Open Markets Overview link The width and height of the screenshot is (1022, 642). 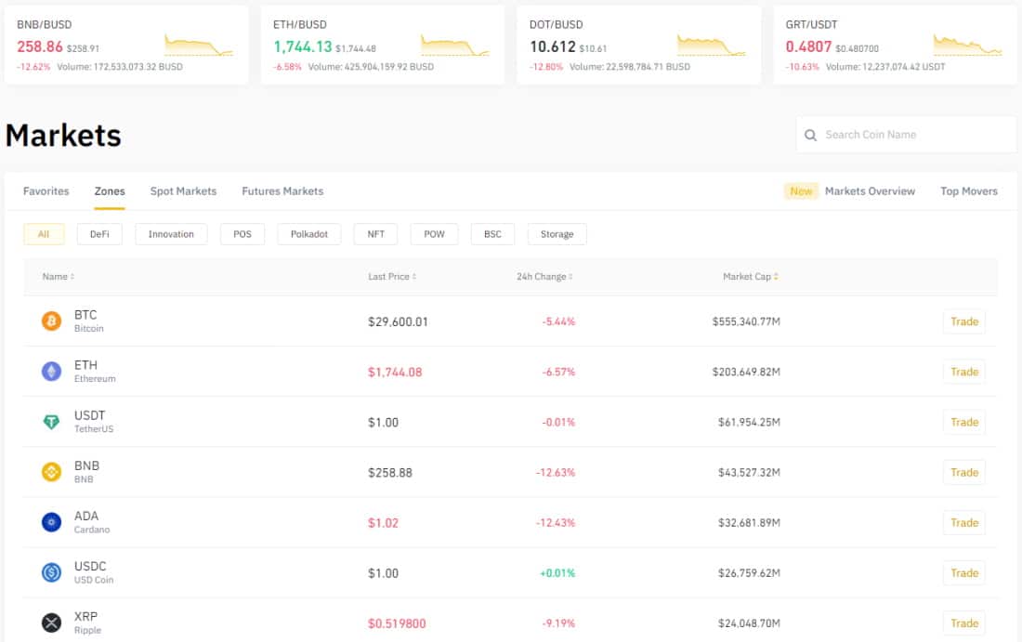(870, 191)
